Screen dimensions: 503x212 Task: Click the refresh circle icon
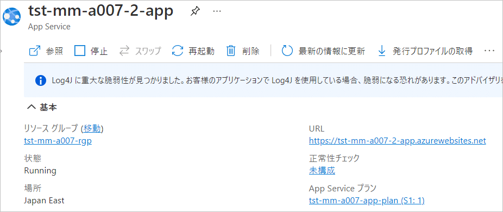pyautogui.click(x=287, y=51)
